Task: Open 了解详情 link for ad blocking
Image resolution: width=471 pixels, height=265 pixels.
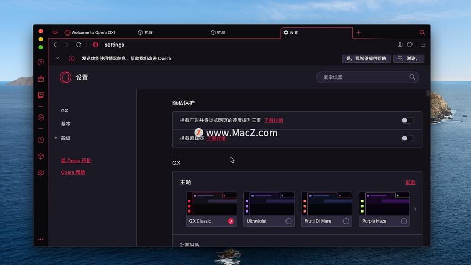Action: click(x=273, y=120)
